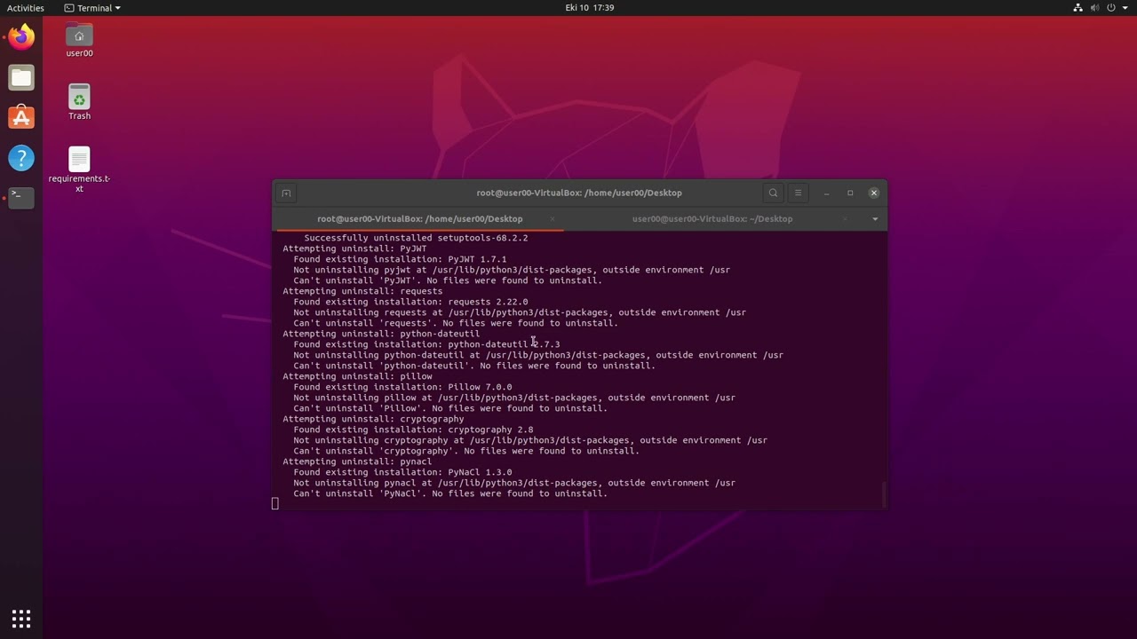Screen dimensions: 1137x639
Task: Click 'Found existing installation: requests 2.22.0'
Action: click(410, 302)
